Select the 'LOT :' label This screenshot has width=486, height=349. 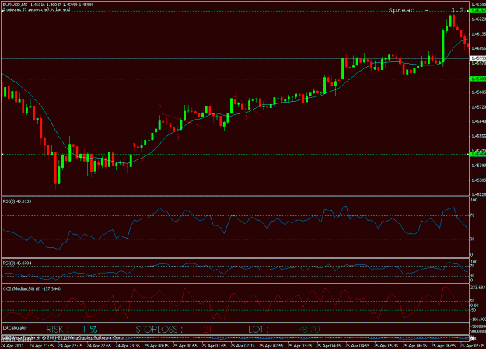[258, 329]
